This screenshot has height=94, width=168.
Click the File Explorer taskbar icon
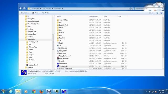(x=18, y=92)
